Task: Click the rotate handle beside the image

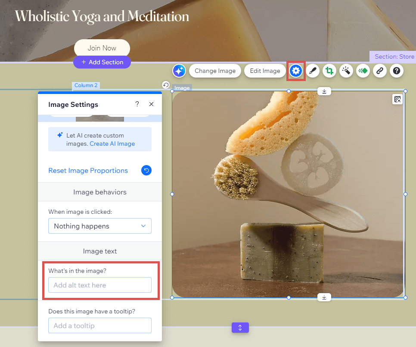Action: pos(166,85)
